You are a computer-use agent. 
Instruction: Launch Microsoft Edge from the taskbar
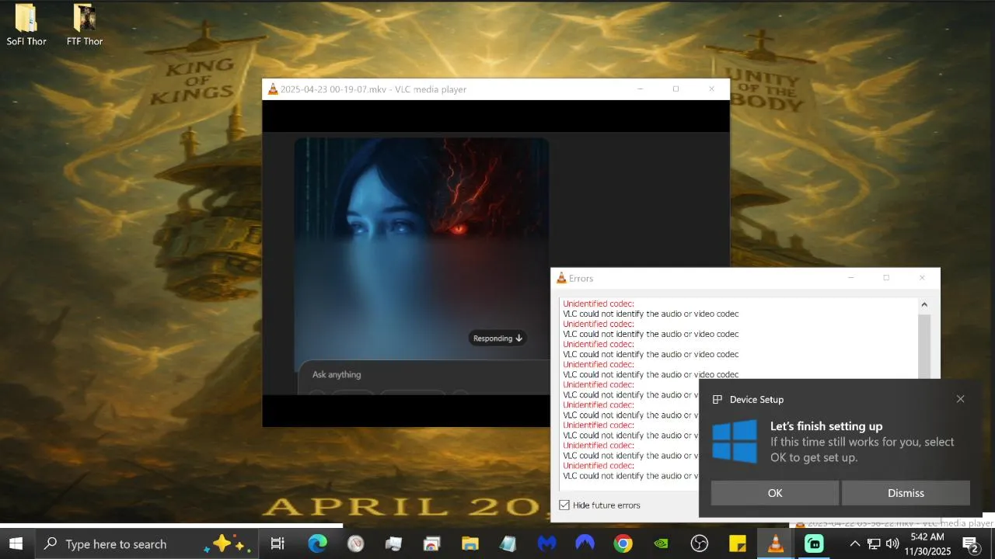pyautogui.click(x=317, y=544)
